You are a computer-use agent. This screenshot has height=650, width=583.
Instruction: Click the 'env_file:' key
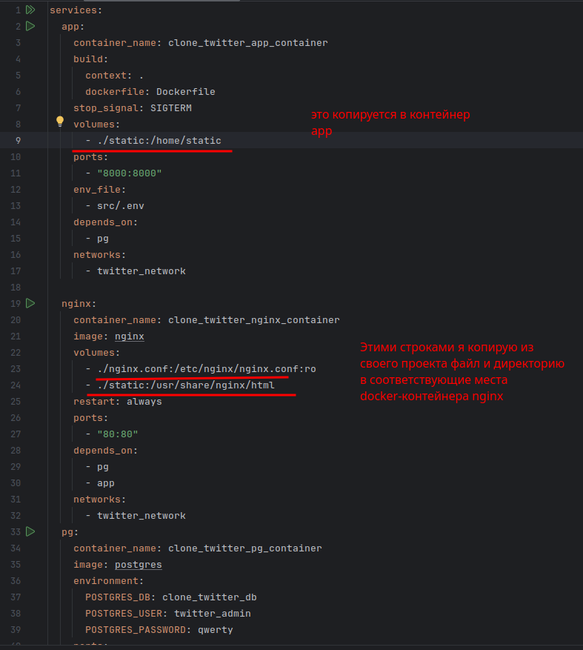pos(99,190)
